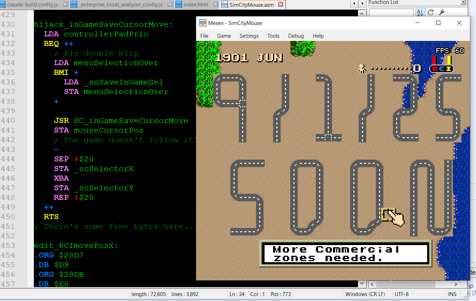
Task: Close the Mesen emulator window
Action: click(x=459, y=23)
